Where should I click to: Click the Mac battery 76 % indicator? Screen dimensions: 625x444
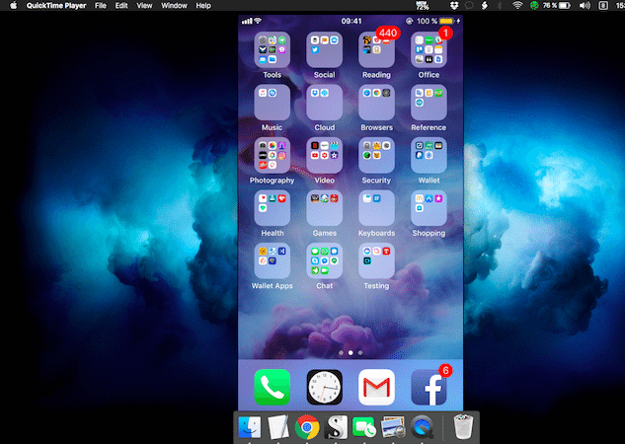coord(557,6)
